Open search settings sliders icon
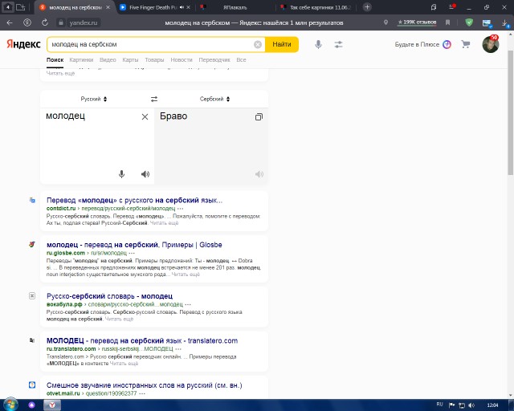514x411 pixels. tap(338, 44)
